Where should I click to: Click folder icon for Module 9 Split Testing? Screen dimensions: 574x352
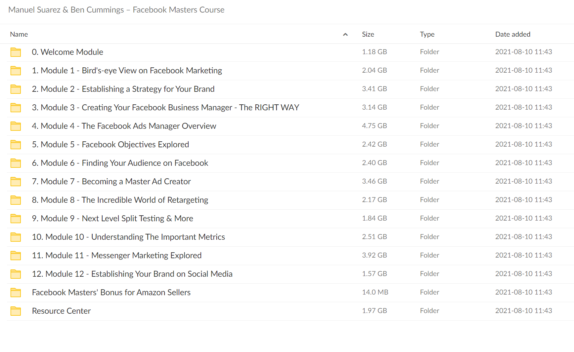[16, 219]
